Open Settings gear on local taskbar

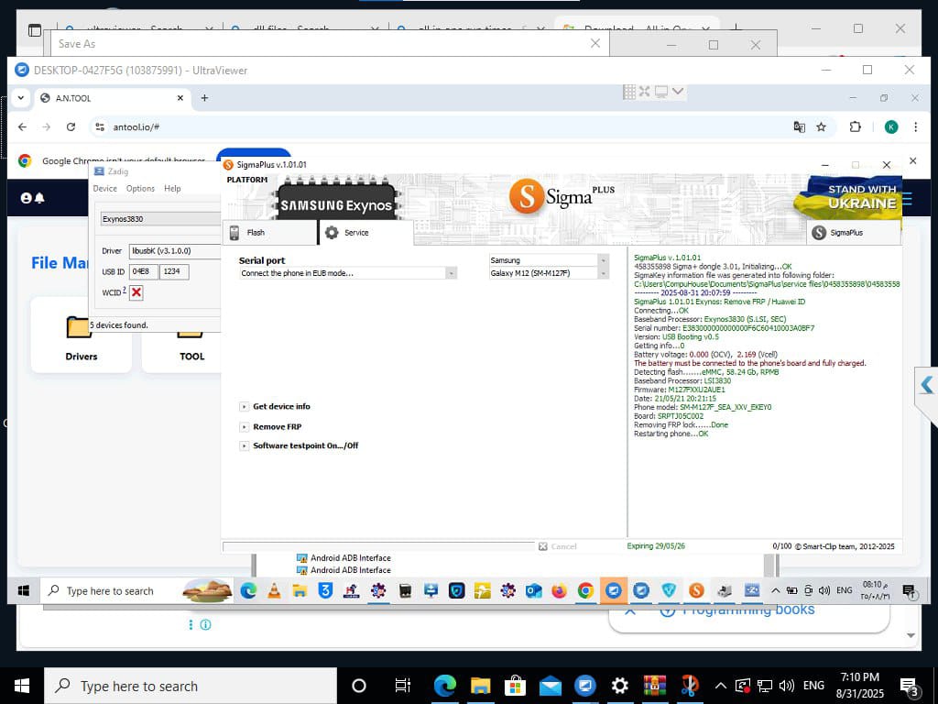pos(620,686)
